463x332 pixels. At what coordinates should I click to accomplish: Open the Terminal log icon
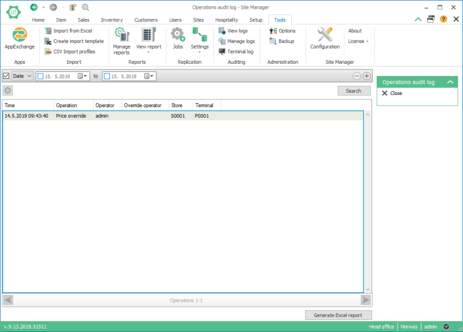click(222, 52)
